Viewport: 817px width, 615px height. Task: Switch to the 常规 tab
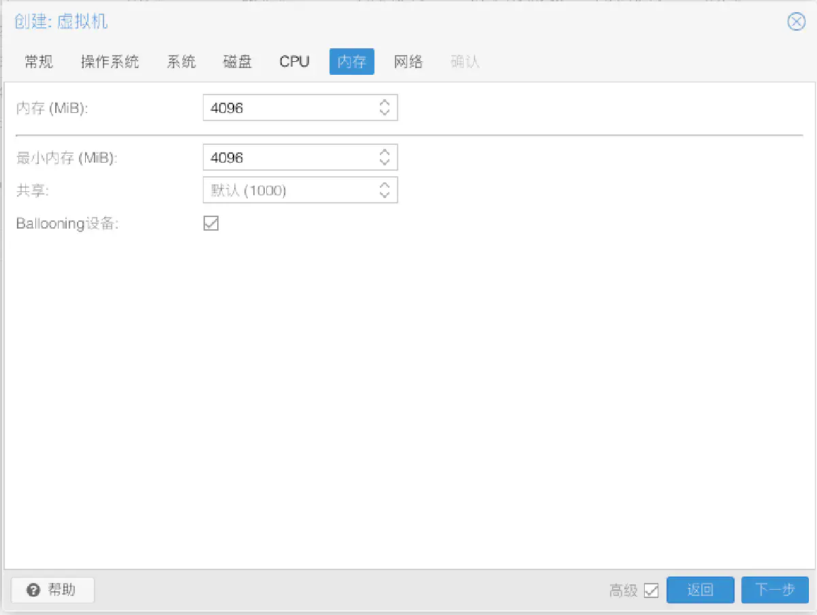click(38, 61)
